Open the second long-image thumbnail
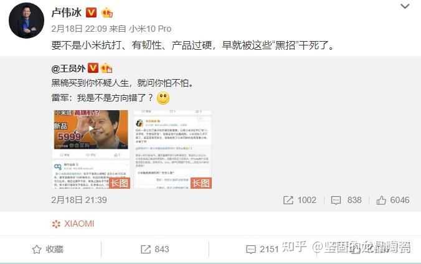This screenshot has width=421, height=264. pyautogui.click(x=173, y=149)
